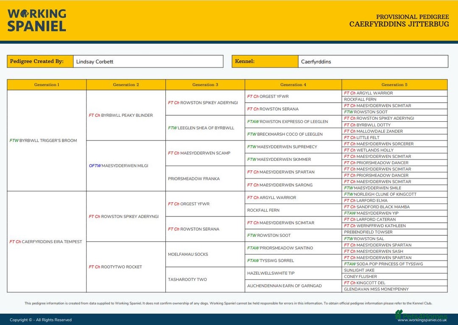Select 'FT Ch LARFORD CATERAN' cell
The height and width of the screenshot is (325, 458).
(x=394, y=219)
